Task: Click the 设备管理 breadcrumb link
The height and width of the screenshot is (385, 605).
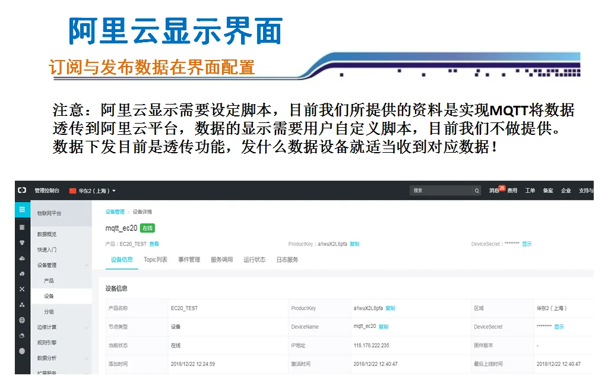Action: coord(115,212)
